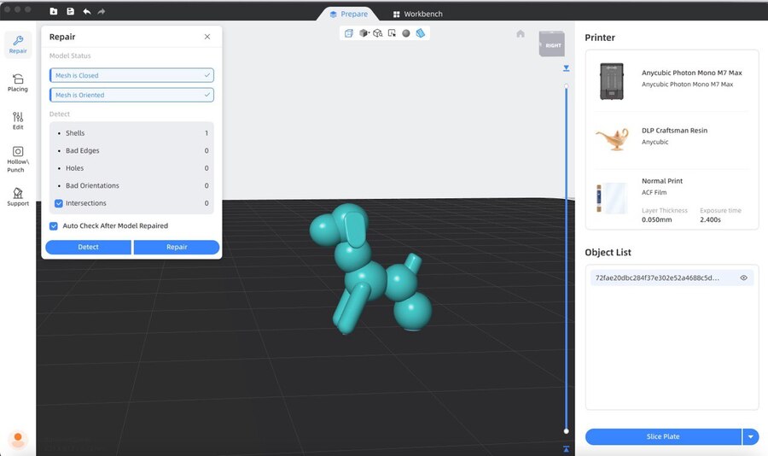
Task: Select the Edit tool icon
Action: pos(18,120)
